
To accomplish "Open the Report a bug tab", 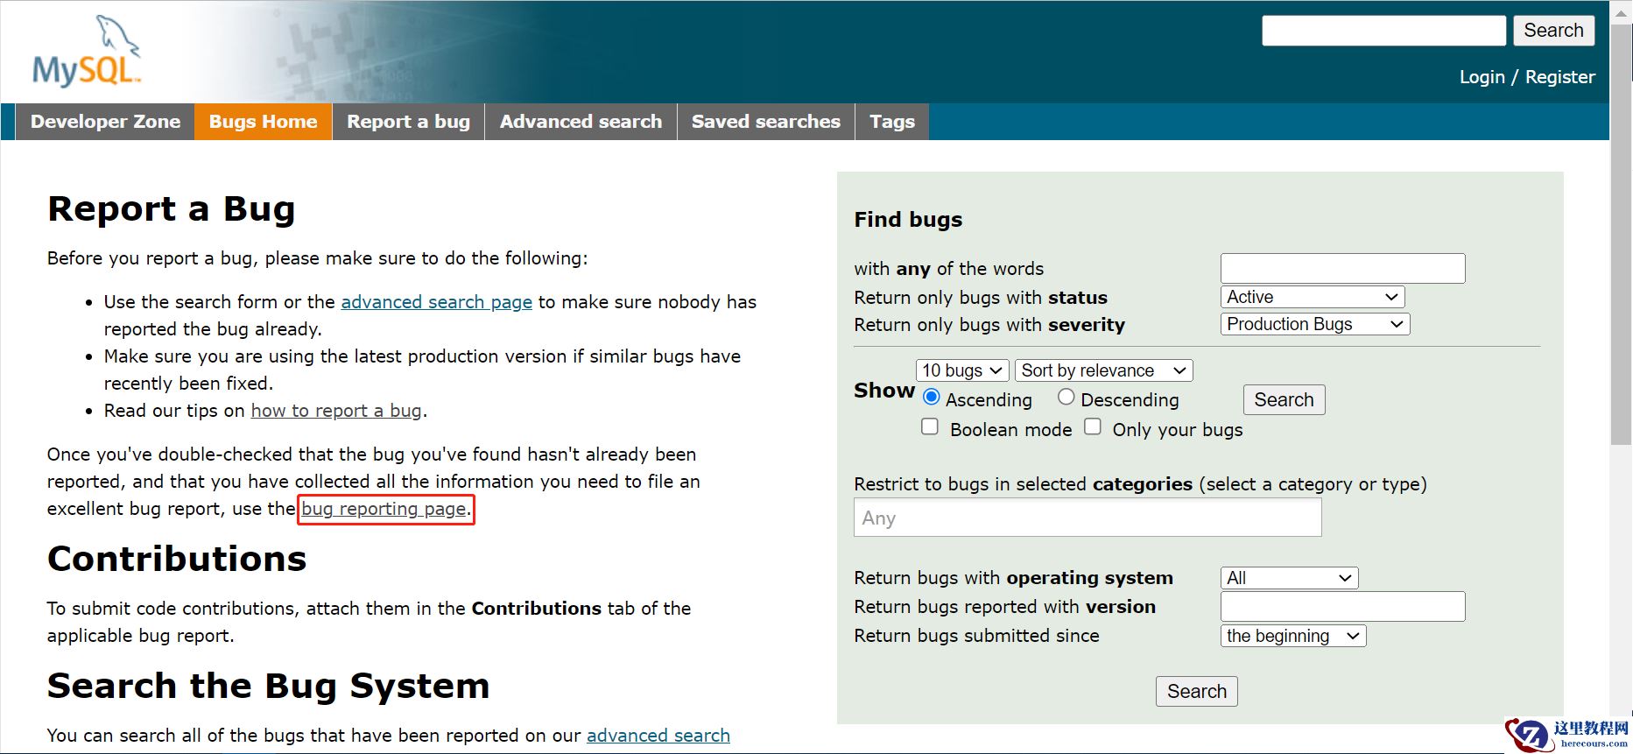I will click(x=408, y=122).
